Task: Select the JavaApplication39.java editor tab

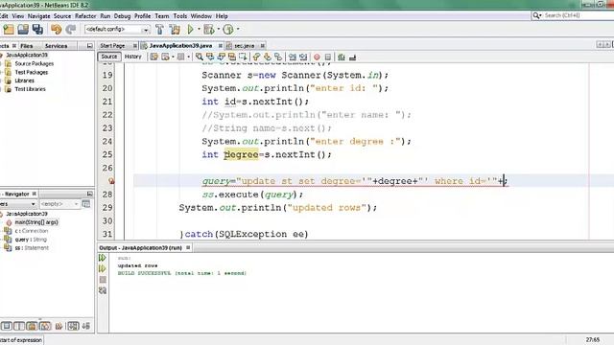Action: point(181,46)
